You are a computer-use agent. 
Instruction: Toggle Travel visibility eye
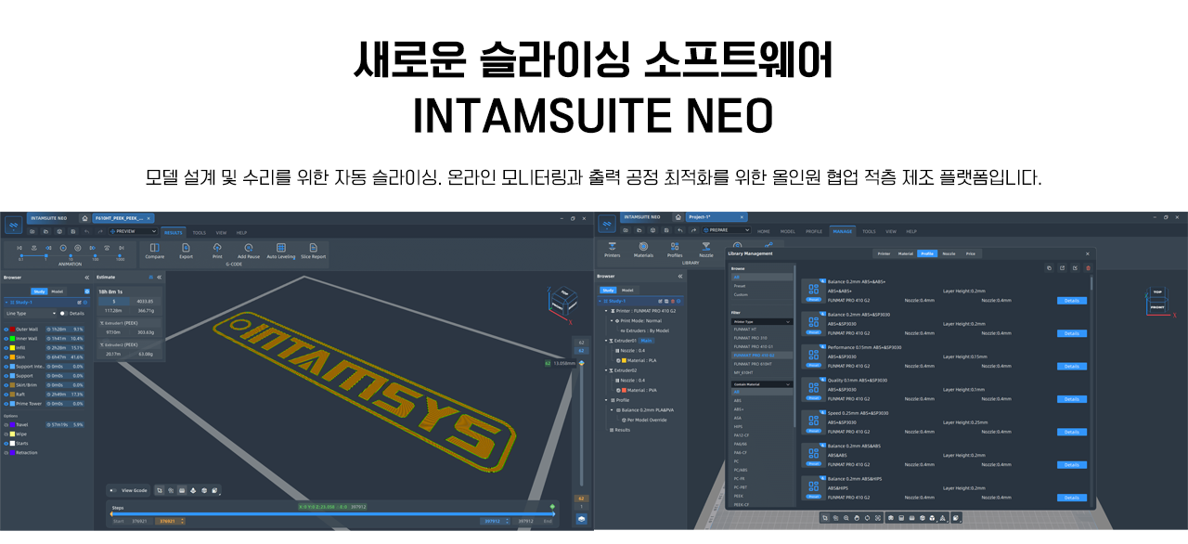point(6,425)
